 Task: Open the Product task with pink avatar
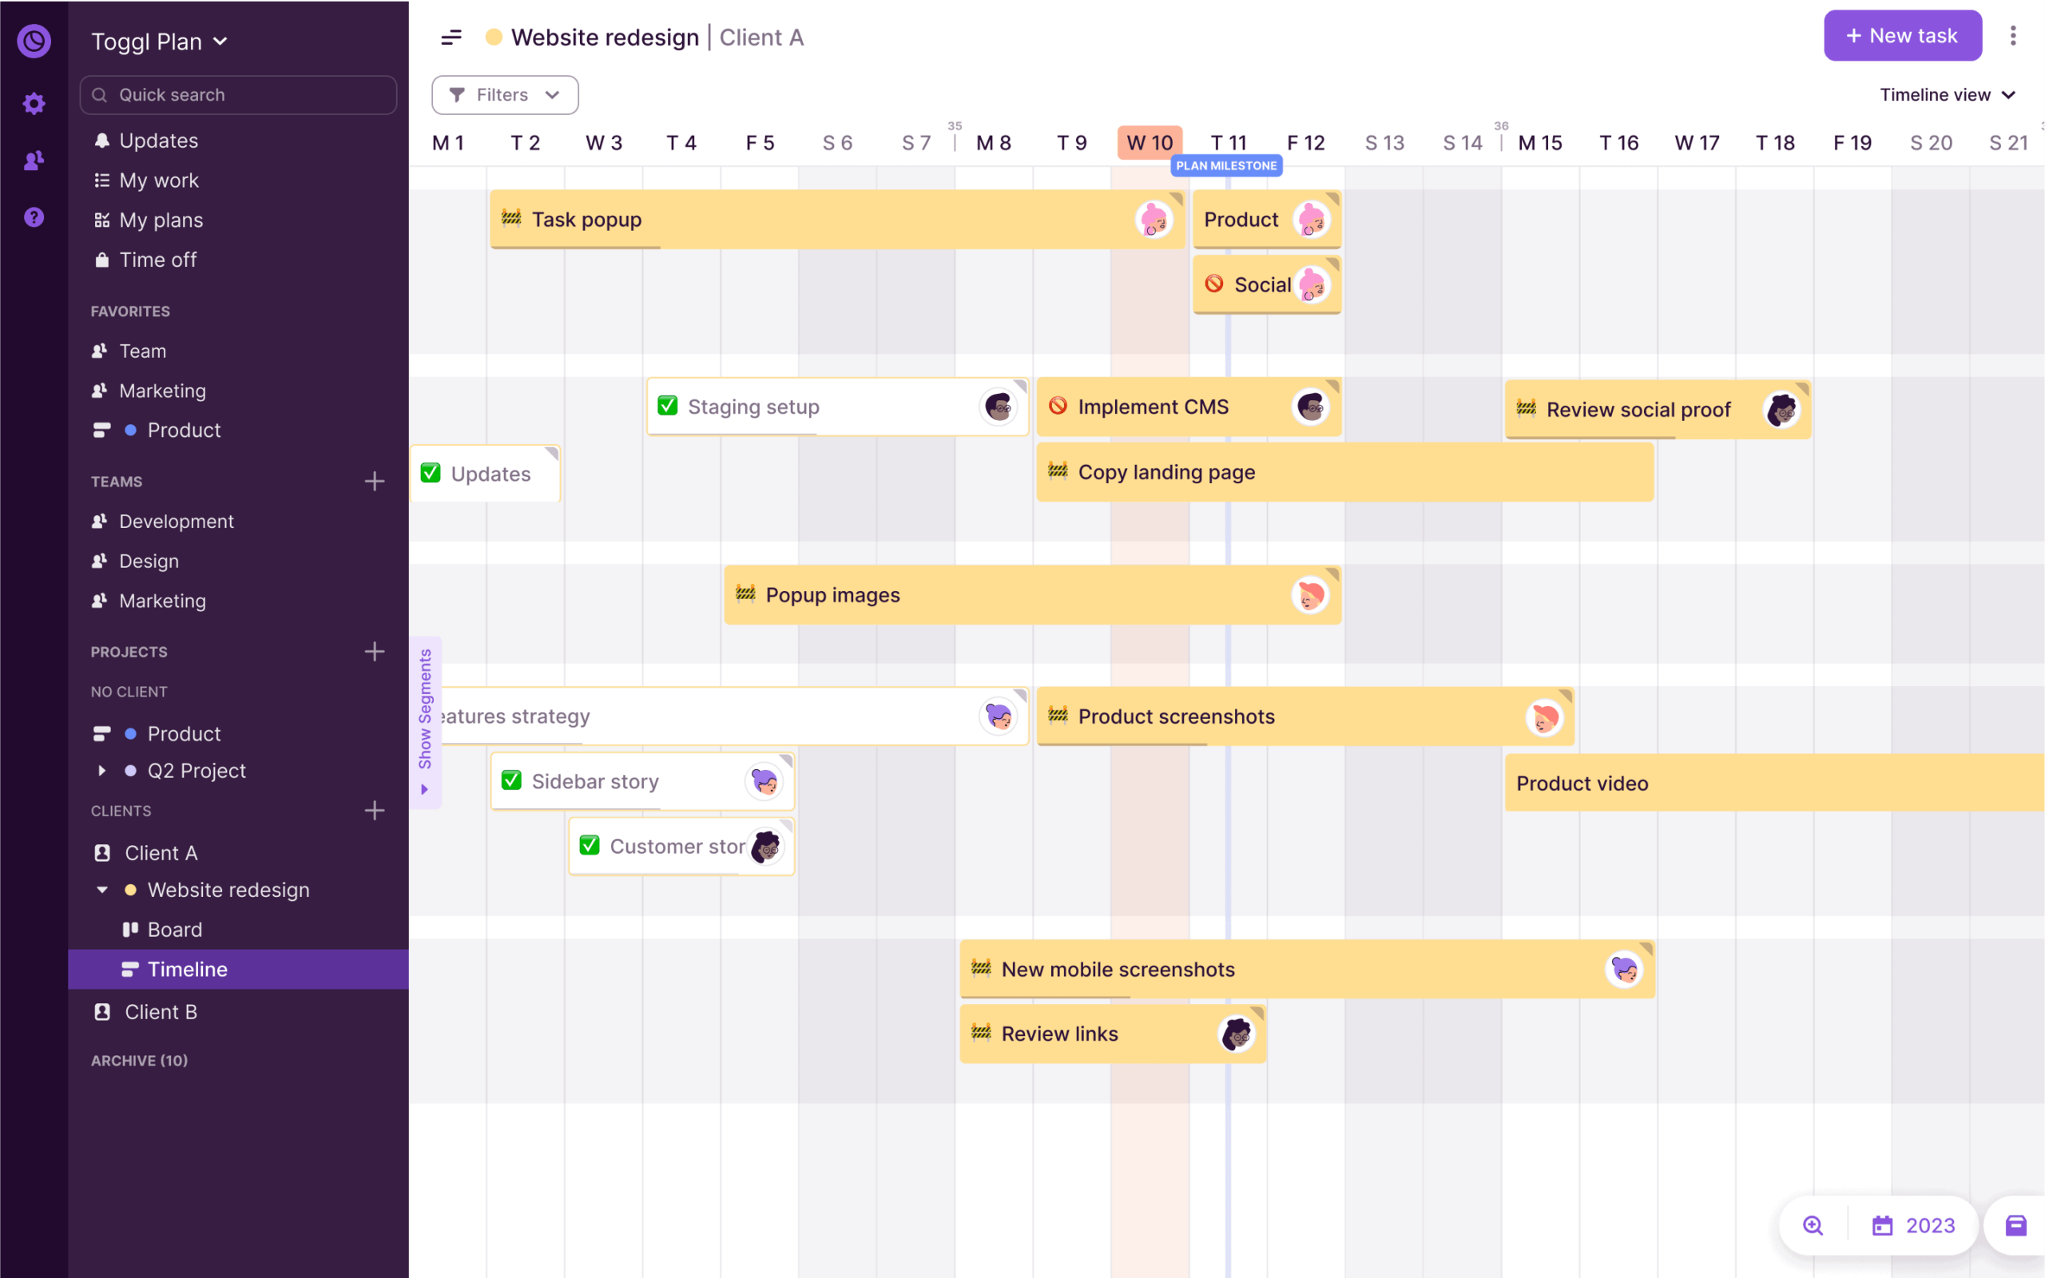pyautogui.click(x=1267, y=220)
